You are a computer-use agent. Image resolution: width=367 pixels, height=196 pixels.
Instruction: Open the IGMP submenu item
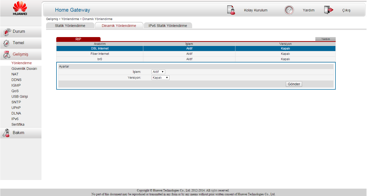tap(16, 85)
